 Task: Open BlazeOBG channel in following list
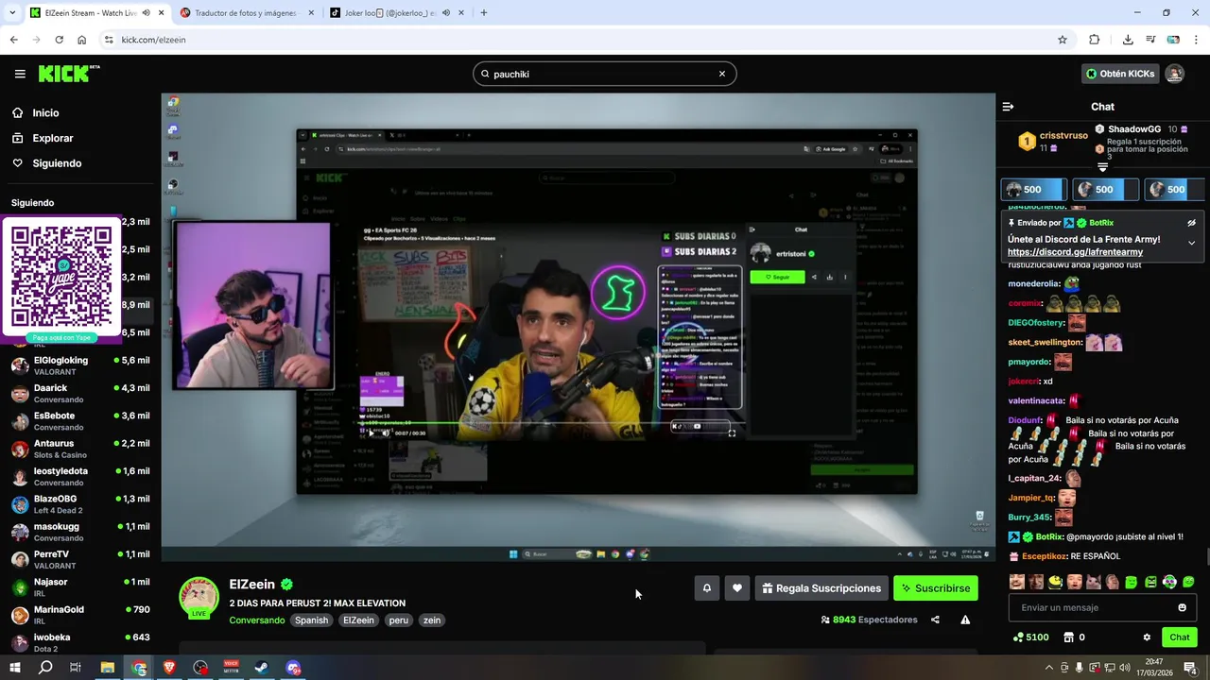(x=80, y=503)
